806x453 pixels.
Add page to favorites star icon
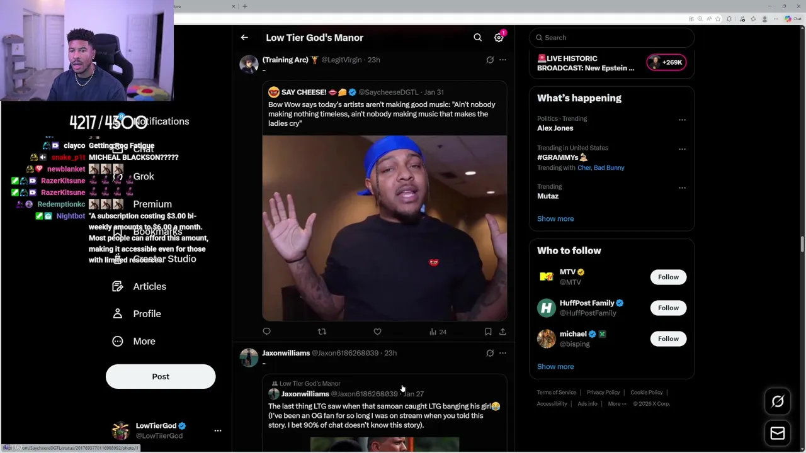click(x=717, y=19)
